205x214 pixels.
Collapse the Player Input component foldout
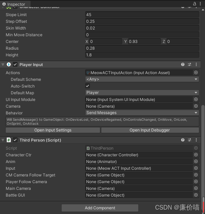pos(3,64)
